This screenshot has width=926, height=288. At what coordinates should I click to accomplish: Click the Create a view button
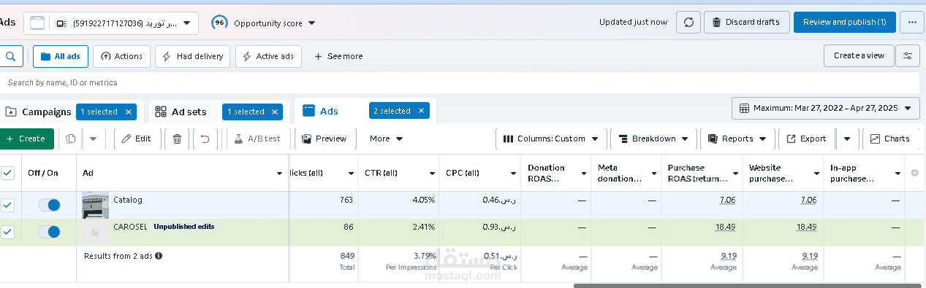coord(859,55)
